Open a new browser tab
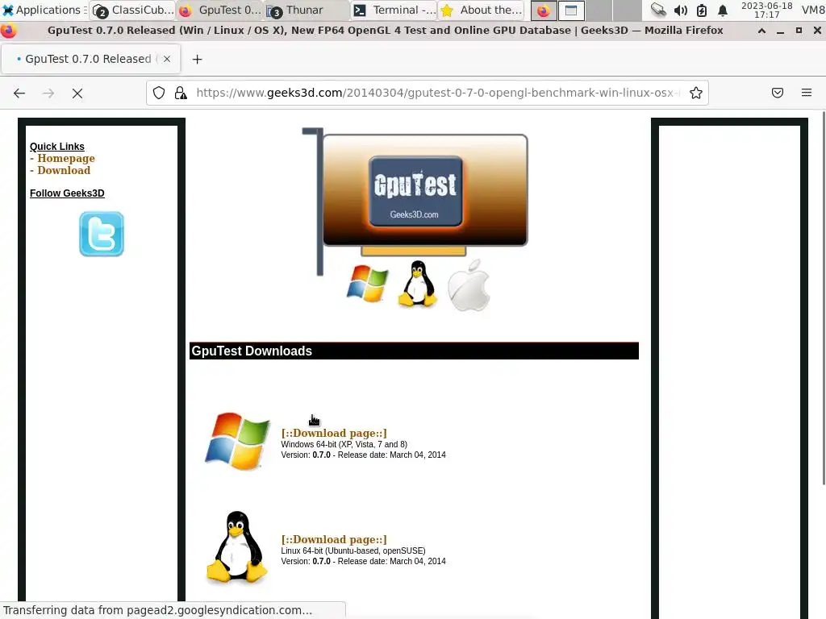This screenshot has width=826, height=619. [197, 60]
